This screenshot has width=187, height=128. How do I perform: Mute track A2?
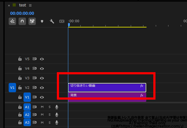point(42,115)
